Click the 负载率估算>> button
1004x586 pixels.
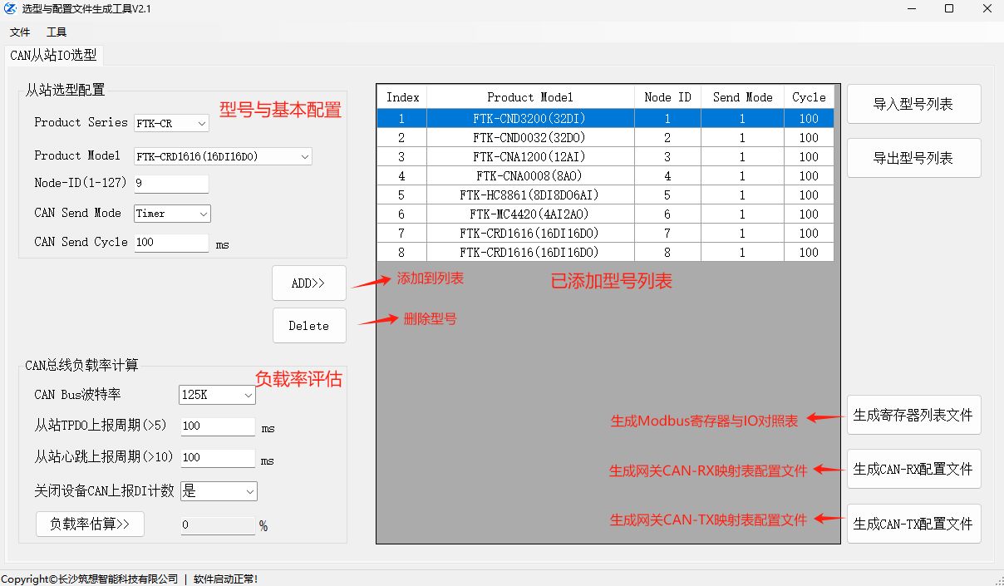pyautogui.click(x=90, y=524)
